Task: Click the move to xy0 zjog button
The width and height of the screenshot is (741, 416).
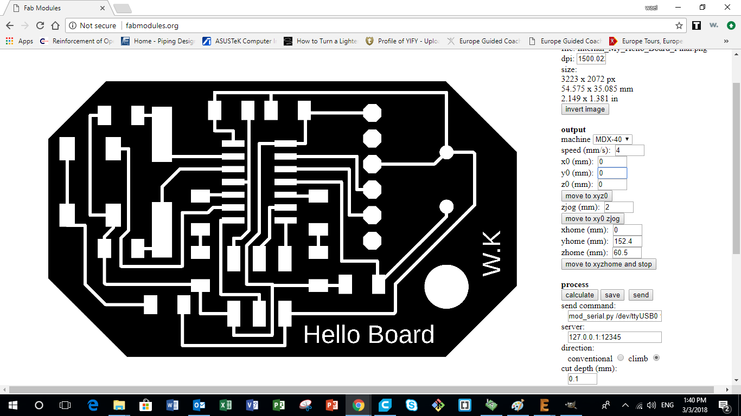Action: pos(592,218)
